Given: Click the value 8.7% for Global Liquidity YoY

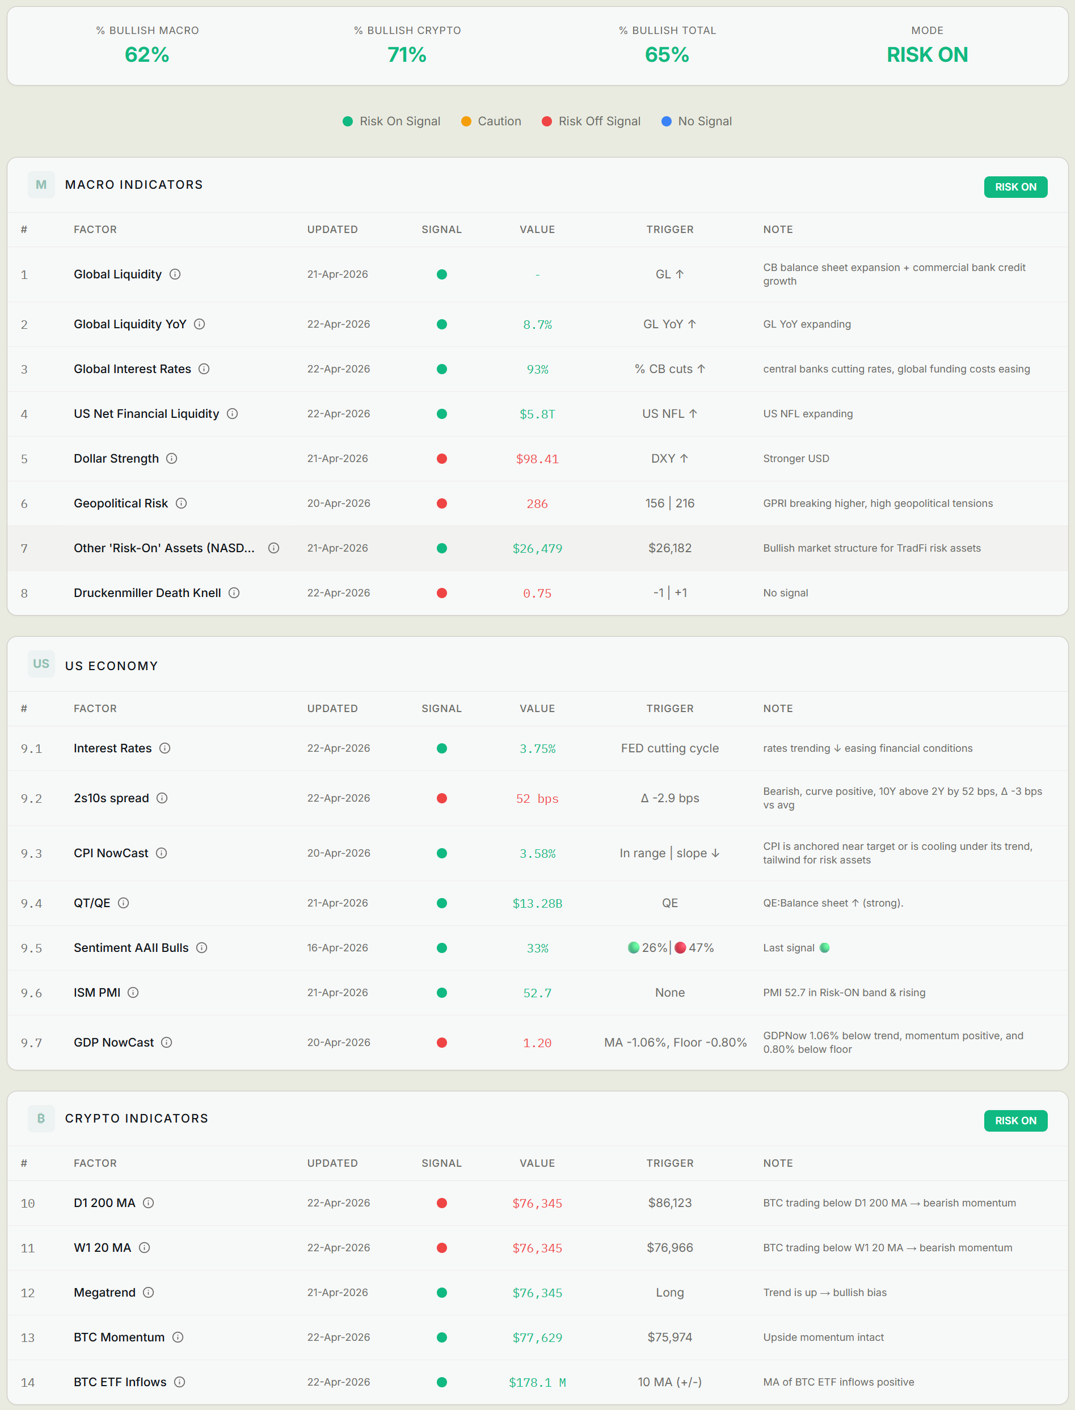Looking at the screenshot, I should click(x=538, y=325).
